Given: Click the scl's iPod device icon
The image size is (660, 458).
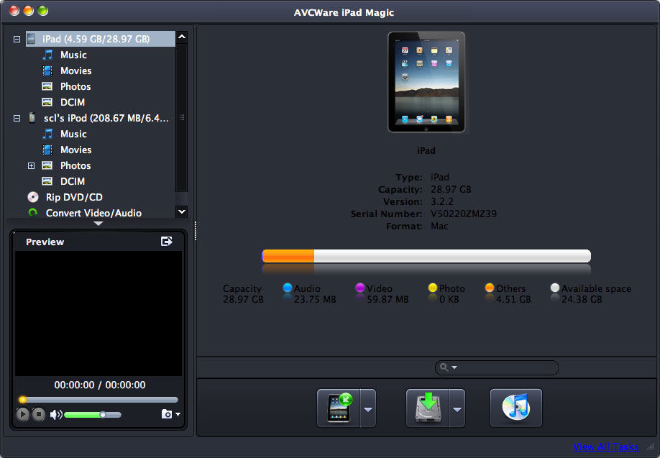Looking at the screenshot, I should pos(32,117).
